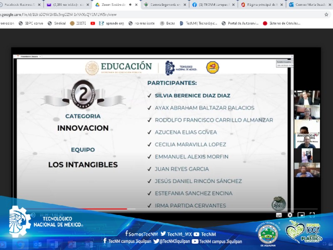Click the bottommost participant webcam thumbnail
The width and height of the screenshot is (333, 250).
click(307, 170)
